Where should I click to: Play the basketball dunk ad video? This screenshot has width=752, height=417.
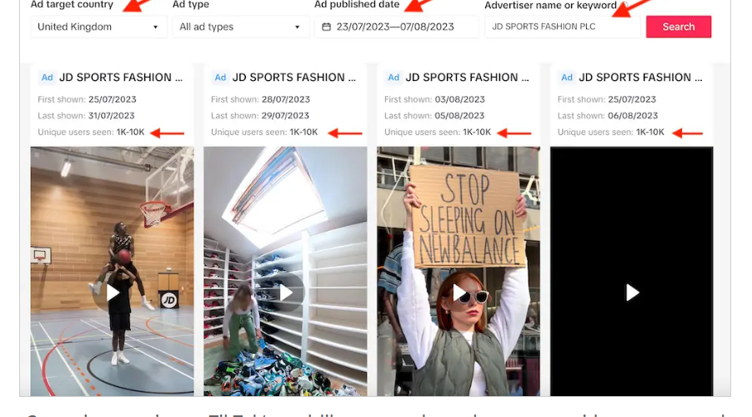pos(113,292)
